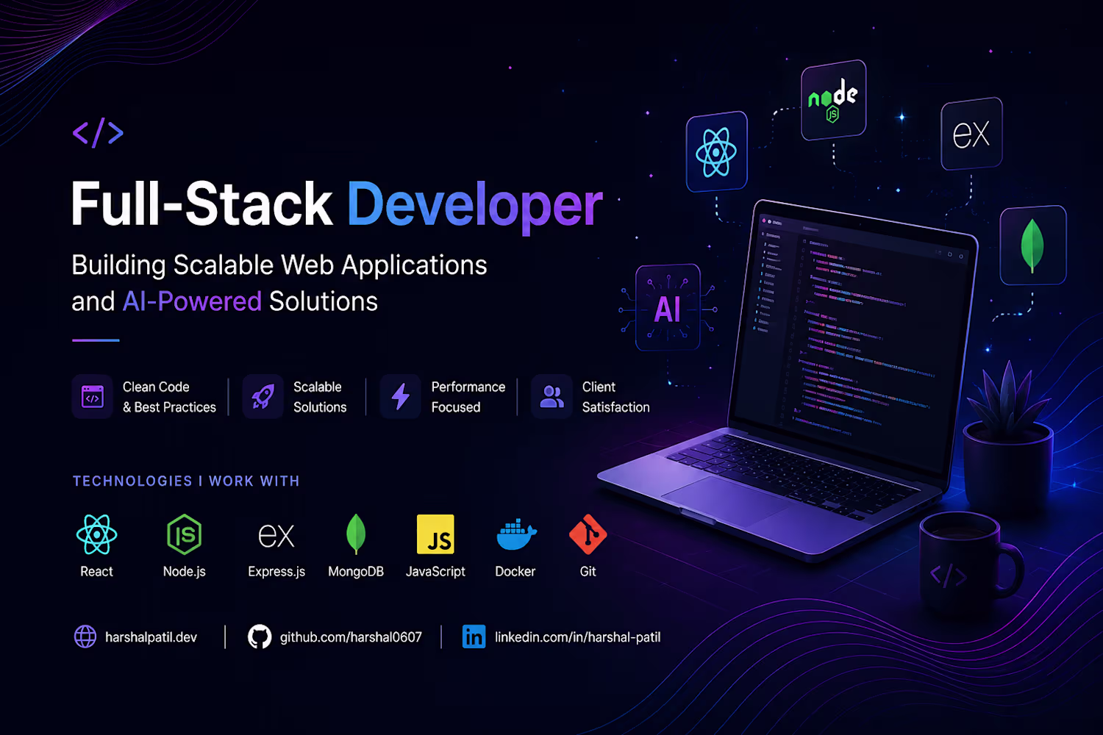Click the "React" text label under the atom
The image size is (1103, 735).
pyautogui.click(x=96, y=571)
